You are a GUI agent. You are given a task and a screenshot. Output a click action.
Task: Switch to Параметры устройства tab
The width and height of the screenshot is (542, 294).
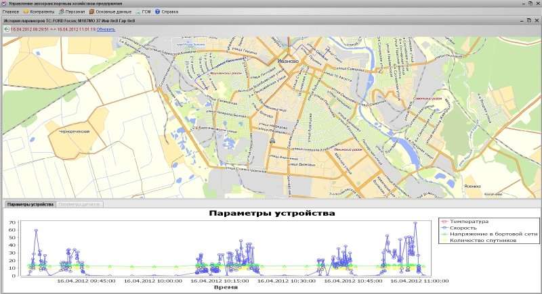29,203
